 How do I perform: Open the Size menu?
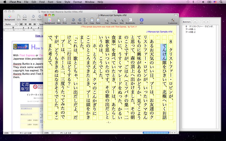click(59, 2)
